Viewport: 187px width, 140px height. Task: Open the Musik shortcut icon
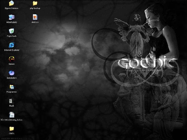point(11,101)
